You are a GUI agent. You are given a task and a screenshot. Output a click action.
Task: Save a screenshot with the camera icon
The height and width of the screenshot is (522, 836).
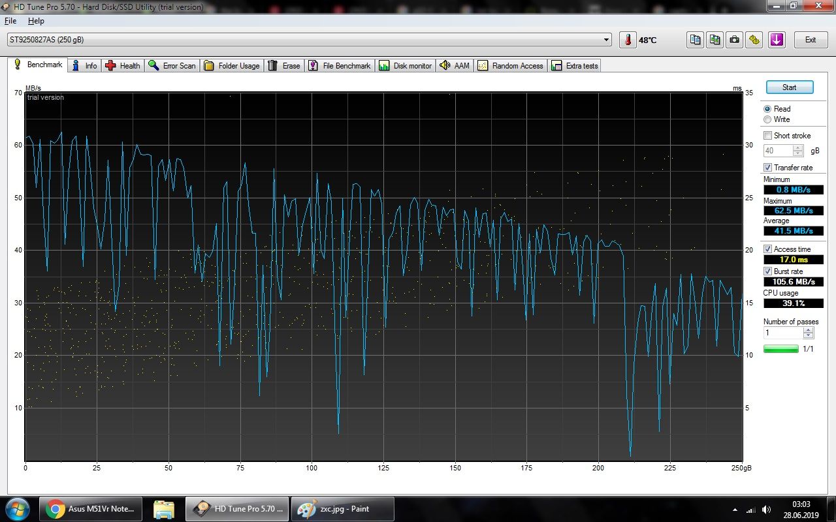[x=735, y=40]
